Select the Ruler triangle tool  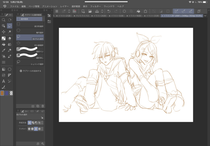point(9,75)
